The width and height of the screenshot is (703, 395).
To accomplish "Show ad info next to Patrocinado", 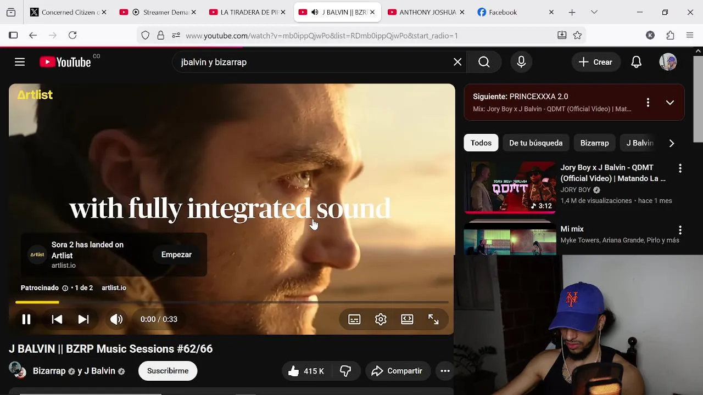I will click(x=65, y=288).
